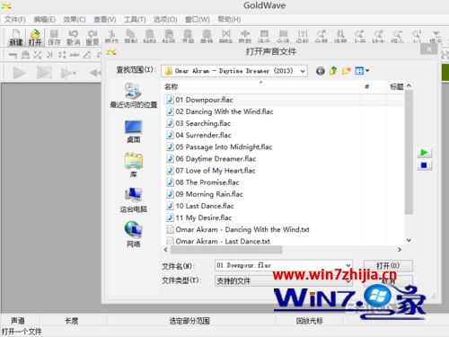Screen dimensions: 449x337
Task: Click the second play button in transport bar
Action: pyautogui.click(x=44, y=73)
